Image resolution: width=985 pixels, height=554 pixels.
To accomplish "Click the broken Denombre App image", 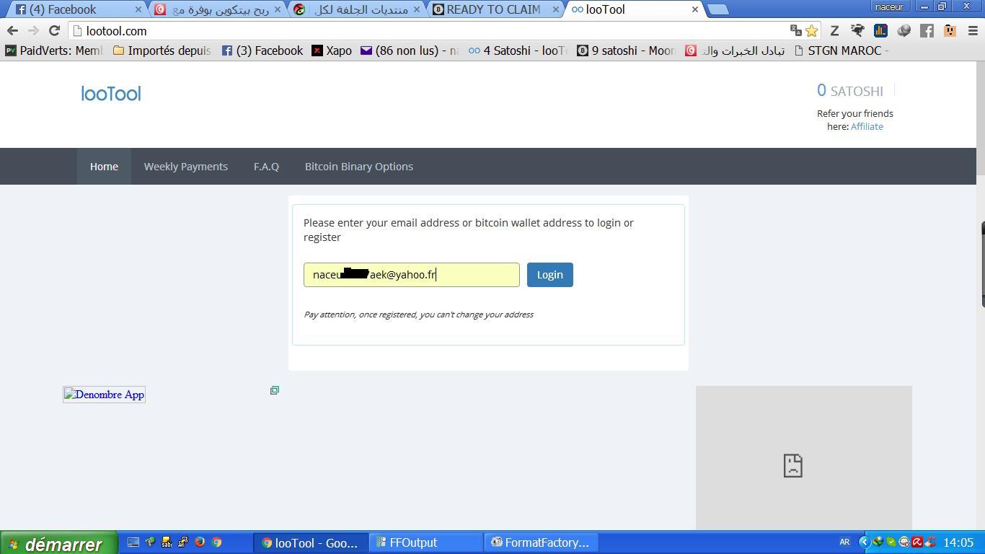I will coord(104,395).
